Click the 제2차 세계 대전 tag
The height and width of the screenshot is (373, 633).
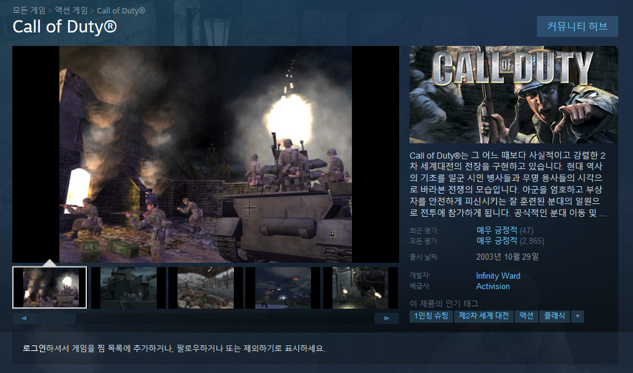(484, 316)
